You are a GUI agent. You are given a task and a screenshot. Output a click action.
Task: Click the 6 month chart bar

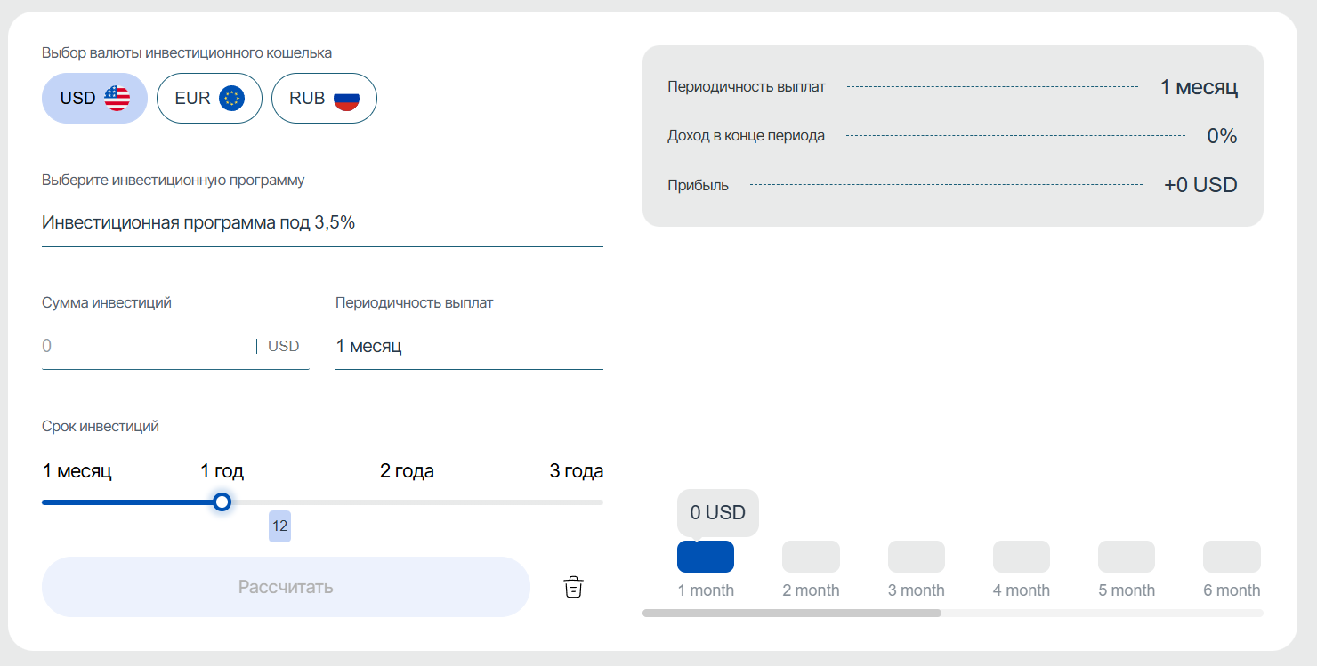pyautogui.click(x=1232, y=557)
